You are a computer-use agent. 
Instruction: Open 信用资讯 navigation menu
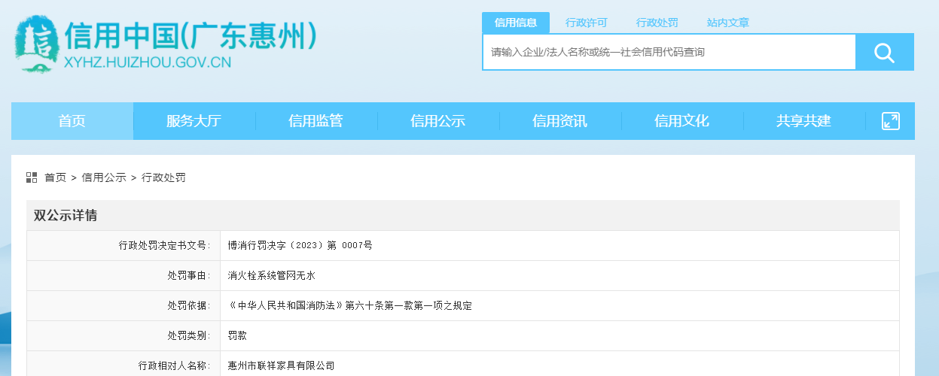coord(560,121)
